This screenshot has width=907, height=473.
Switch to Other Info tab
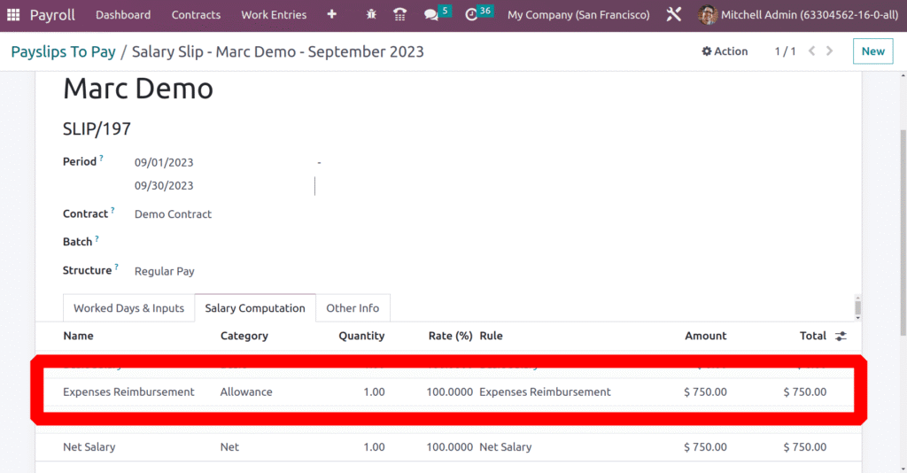(x=353, y=308)
